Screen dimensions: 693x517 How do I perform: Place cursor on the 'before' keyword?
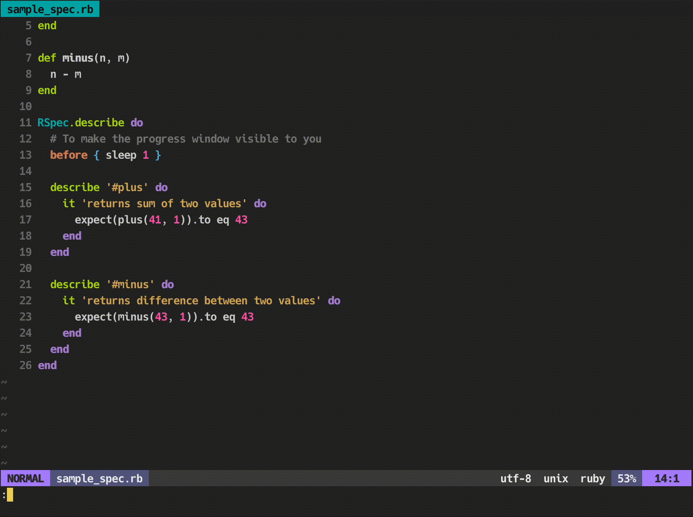tap(69, 155)
